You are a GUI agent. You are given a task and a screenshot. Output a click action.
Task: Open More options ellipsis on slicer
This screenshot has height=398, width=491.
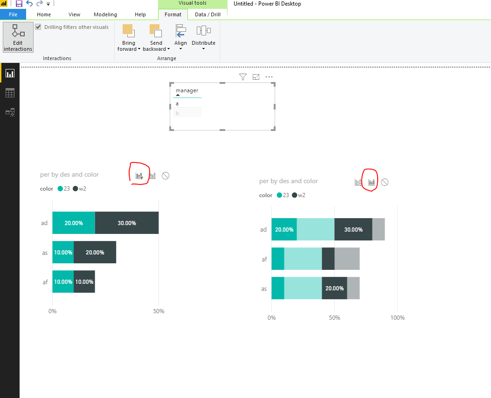click(269, 77)
